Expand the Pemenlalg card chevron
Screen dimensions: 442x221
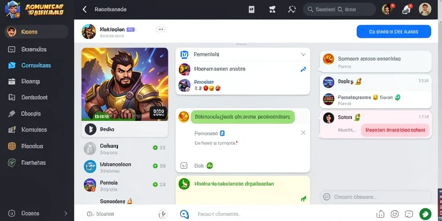303,54
